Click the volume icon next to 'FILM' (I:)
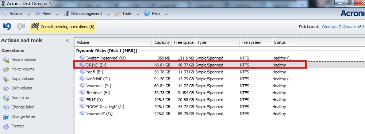This screenshot has width=365, height=134. [82, 100]
